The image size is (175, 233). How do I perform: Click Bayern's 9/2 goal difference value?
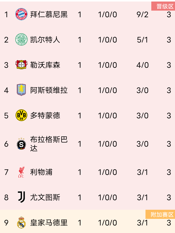coord(142,15)
